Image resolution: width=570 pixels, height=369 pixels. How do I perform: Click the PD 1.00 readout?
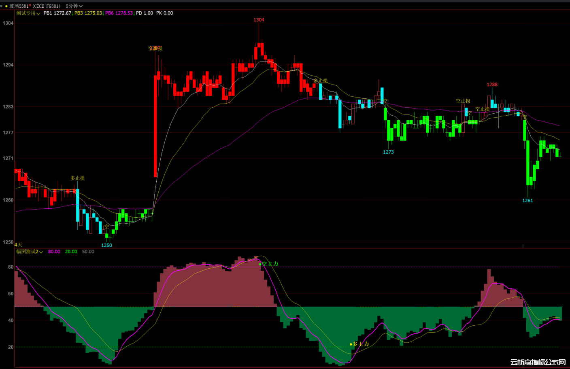pyautogui.click(x=145, y=13)
